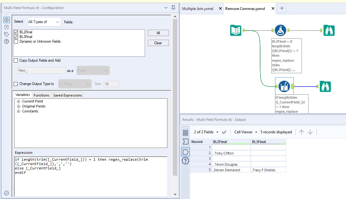Enable Copy Output Fields and Add
The width and height of the screenshot is (346, 199).
point(16,60)
